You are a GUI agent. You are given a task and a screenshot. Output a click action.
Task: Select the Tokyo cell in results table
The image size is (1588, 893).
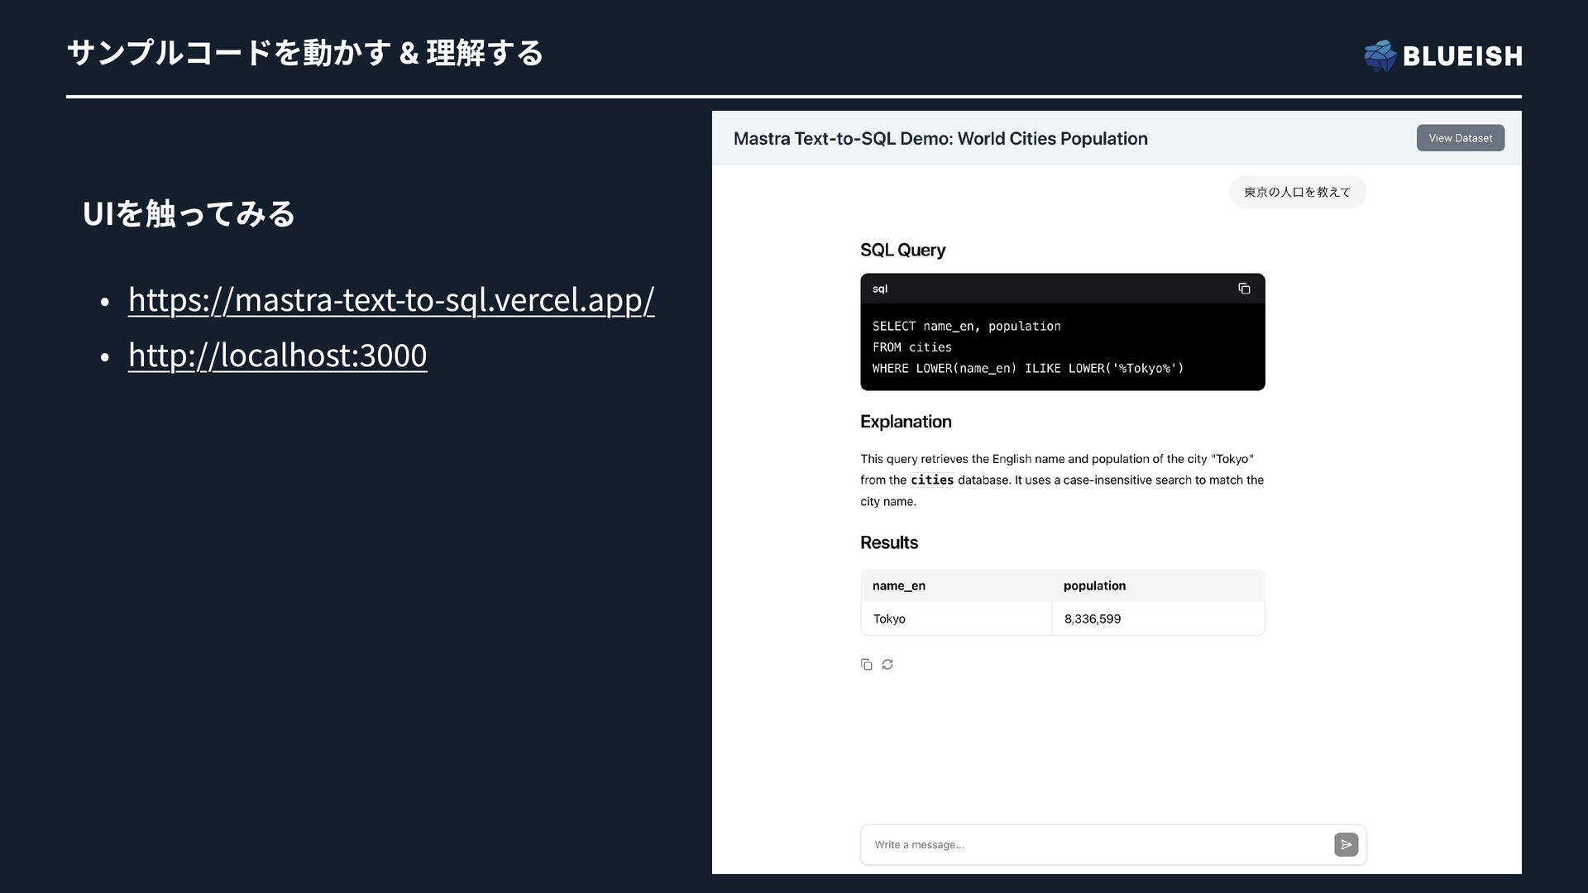(x=889, y=618)
